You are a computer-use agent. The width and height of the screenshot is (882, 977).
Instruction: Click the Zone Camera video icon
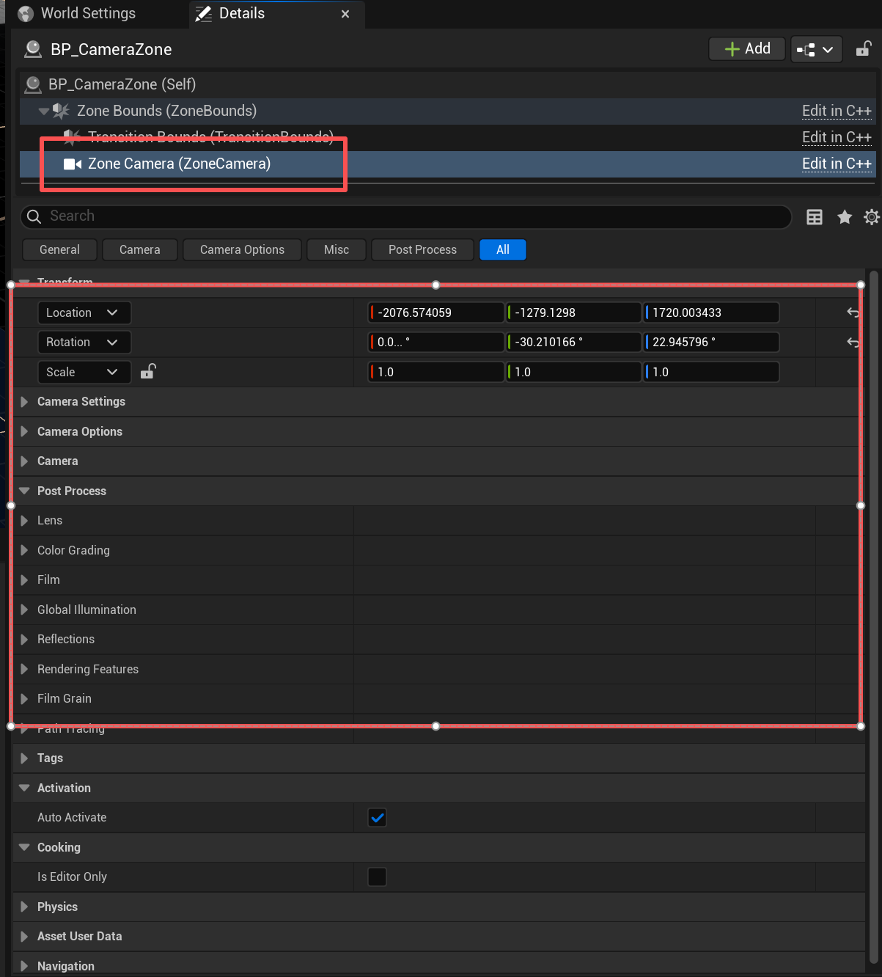click(x=72, y=164)
